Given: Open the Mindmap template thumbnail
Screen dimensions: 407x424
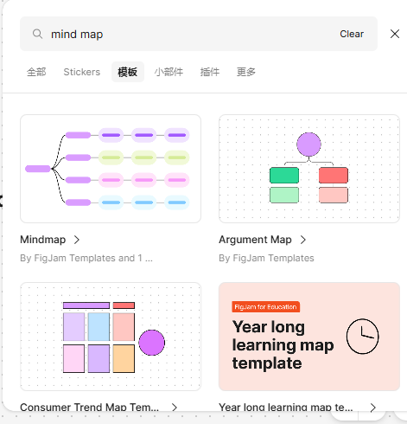Looking at the screenshot, I should coord(111,169).
